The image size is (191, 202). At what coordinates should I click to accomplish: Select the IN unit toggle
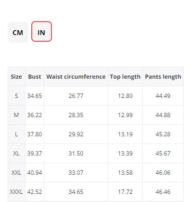[x=41, y=32]
